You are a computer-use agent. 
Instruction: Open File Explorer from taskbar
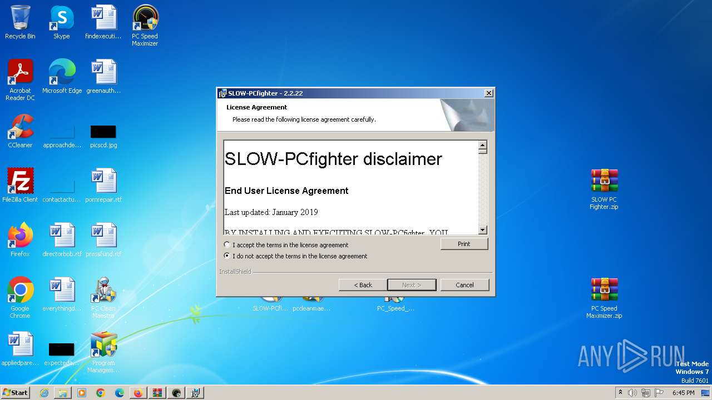click(x=63, y=393)
